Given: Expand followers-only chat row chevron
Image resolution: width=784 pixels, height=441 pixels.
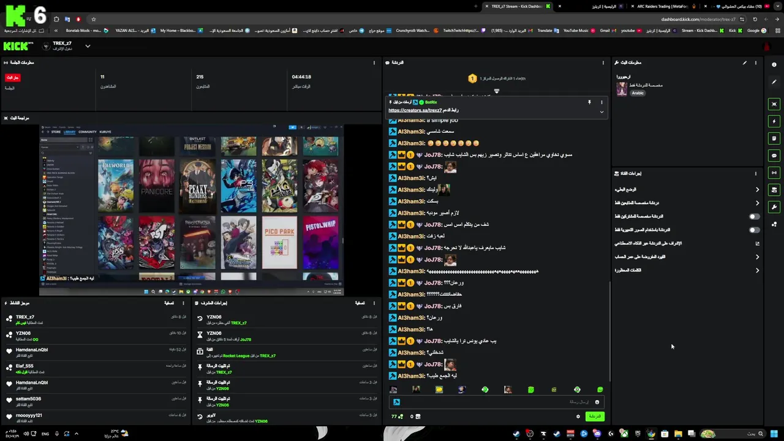Looking at the screenshot, I should [x=758, y=203].
